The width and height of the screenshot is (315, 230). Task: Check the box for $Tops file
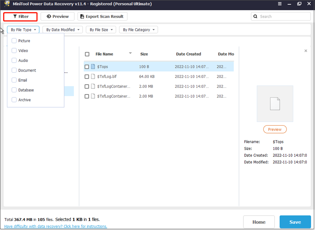(x=87, y=66)
